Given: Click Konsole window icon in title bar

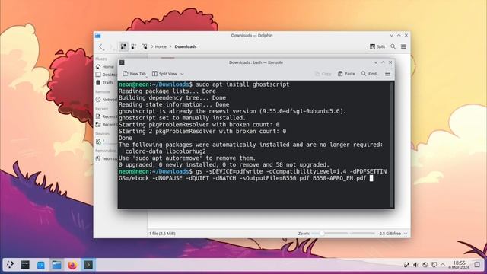Looking at the screenshot, I should pyautogui.click(x=122, y=62).
